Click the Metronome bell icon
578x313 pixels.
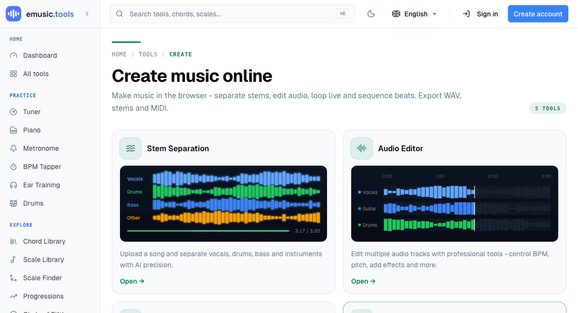[13, 148]
